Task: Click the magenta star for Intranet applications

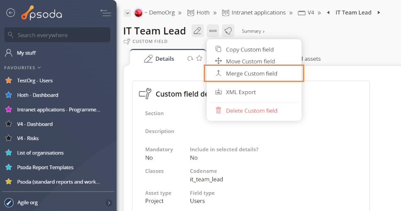Action: click(x=8, y=110)
